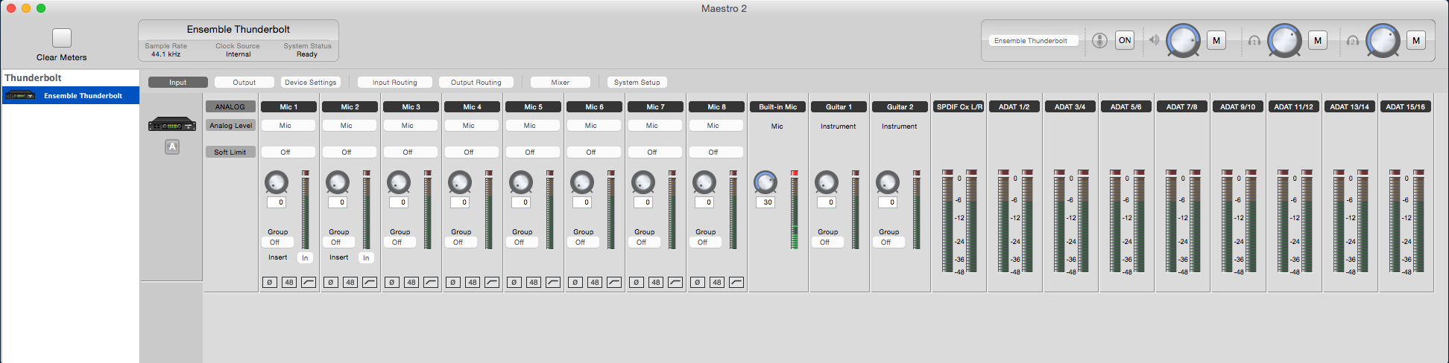Open the Output Routing tab
Screen dimensions: 1449x363
click(476, 83)
